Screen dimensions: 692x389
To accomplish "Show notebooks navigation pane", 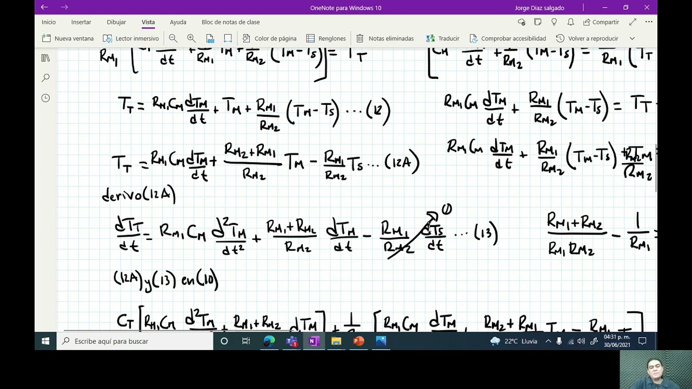I will point(45,58).
